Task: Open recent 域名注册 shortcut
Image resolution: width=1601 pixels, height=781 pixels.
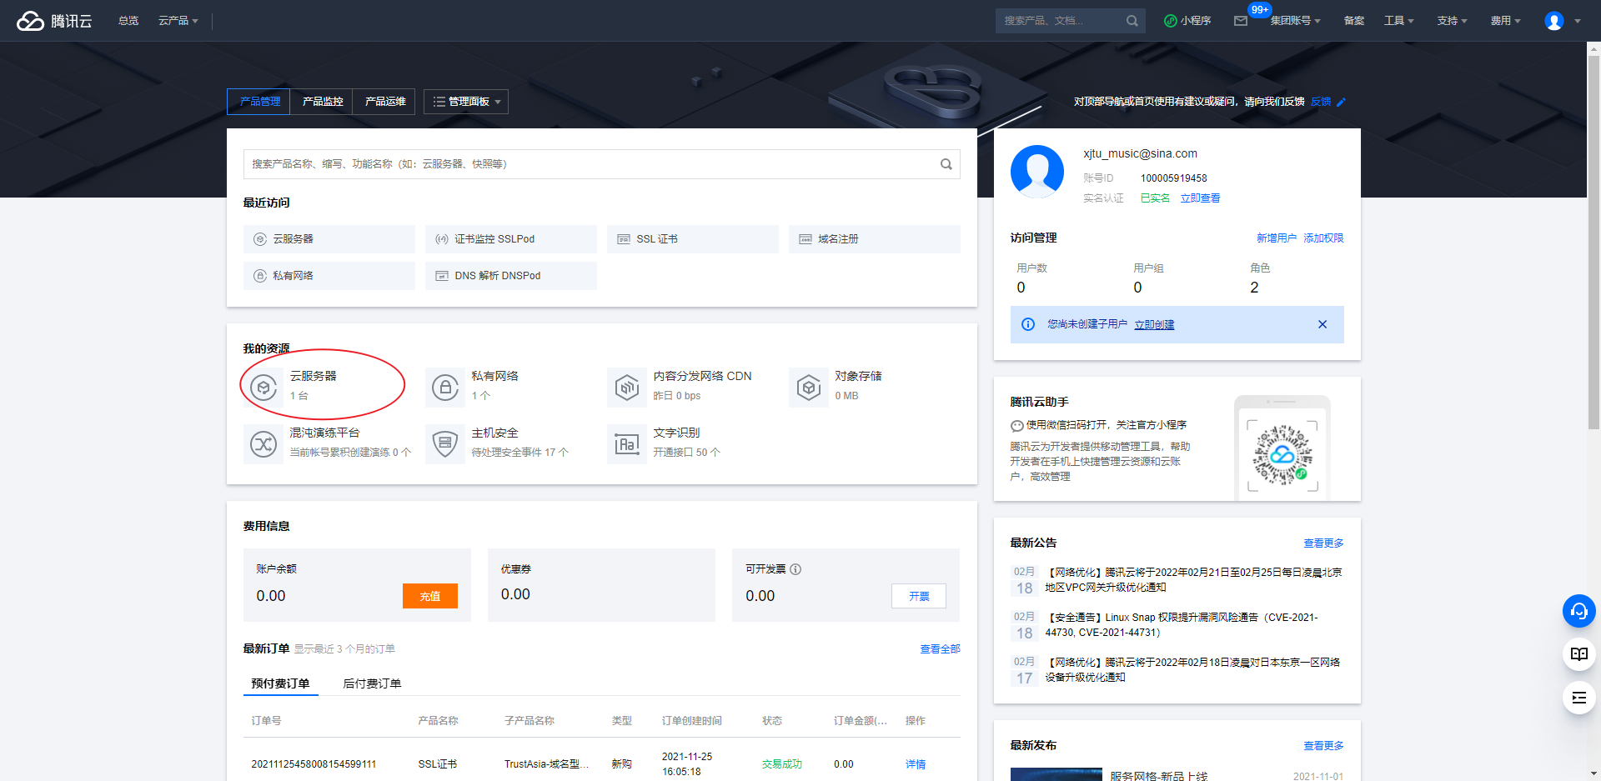Action: pos(874,239)
